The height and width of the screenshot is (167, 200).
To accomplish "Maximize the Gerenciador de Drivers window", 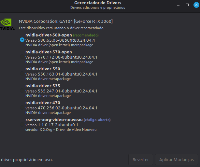I will 187,5.
